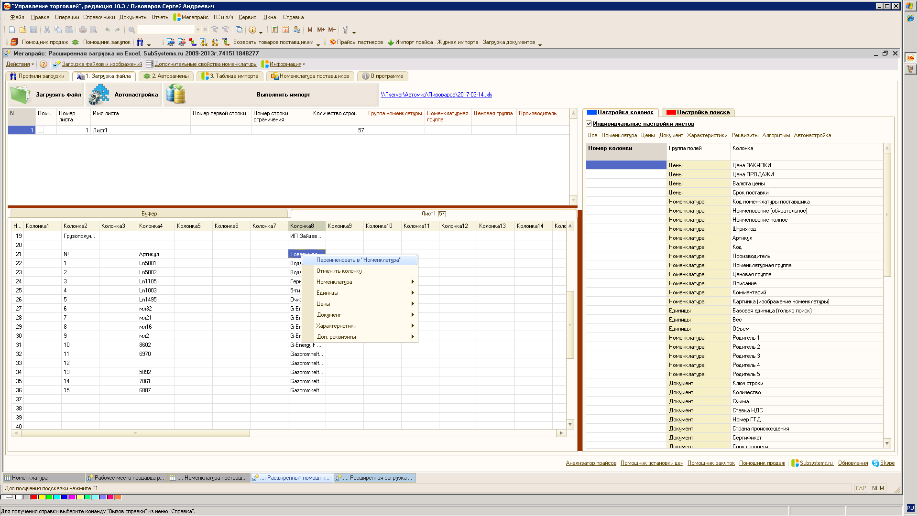Expand the Информация dropdown

click(x=286, y=64)
